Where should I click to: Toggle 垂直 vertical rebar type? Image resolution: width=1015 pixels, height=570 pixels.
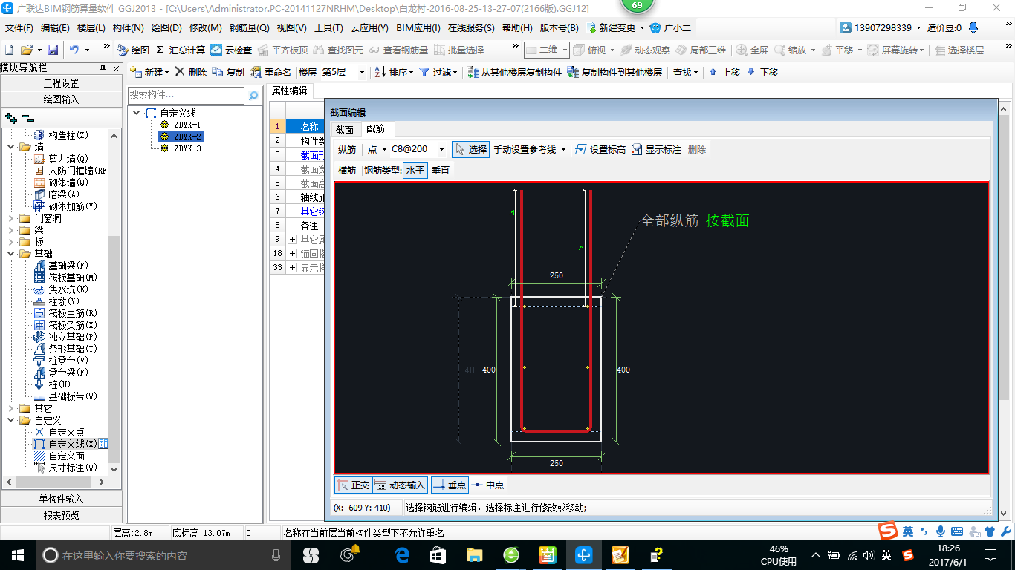(x=441, y=170)
